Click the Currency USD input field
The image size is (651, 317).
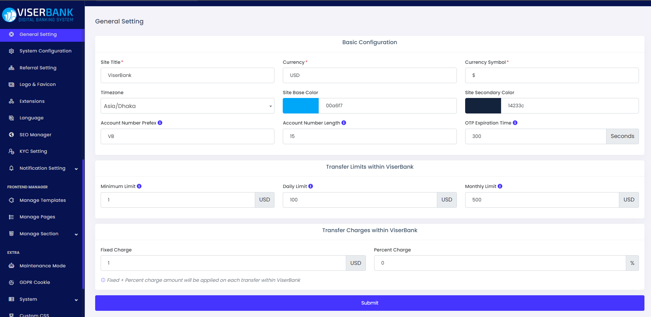(370, 75)
